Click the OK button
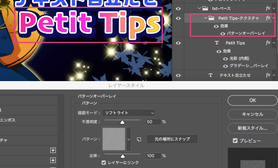Viewport: 278px width, 168px height. [x=252, y=100]
